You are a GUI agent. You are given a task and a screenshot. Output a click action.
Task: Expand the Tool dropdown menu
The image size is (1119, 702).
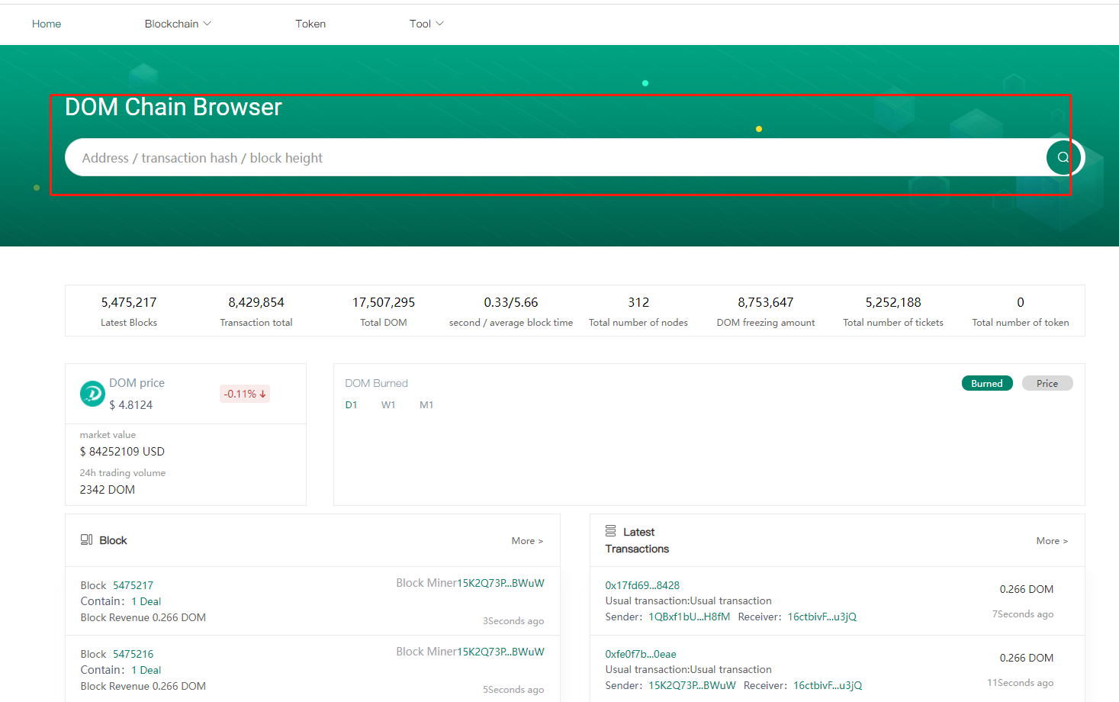[x=426, y=24]
